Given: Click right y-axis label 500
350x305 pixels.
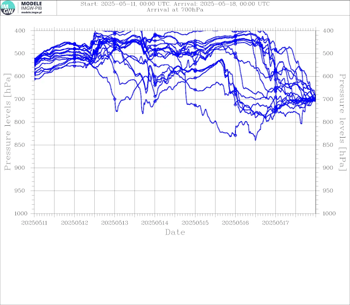Looking at the screenshot, I should point(328,53).
